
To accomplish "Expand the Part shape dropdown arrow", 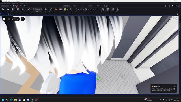I will (48, 10).
